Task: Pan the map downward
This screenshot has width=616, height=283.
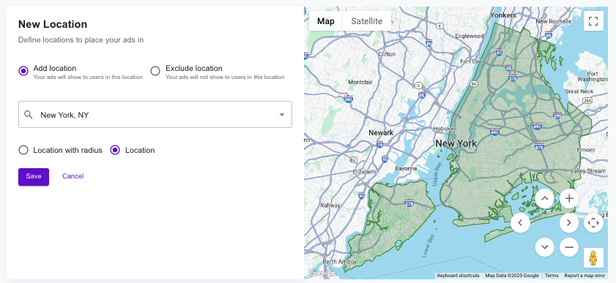Action: point(544,247)
